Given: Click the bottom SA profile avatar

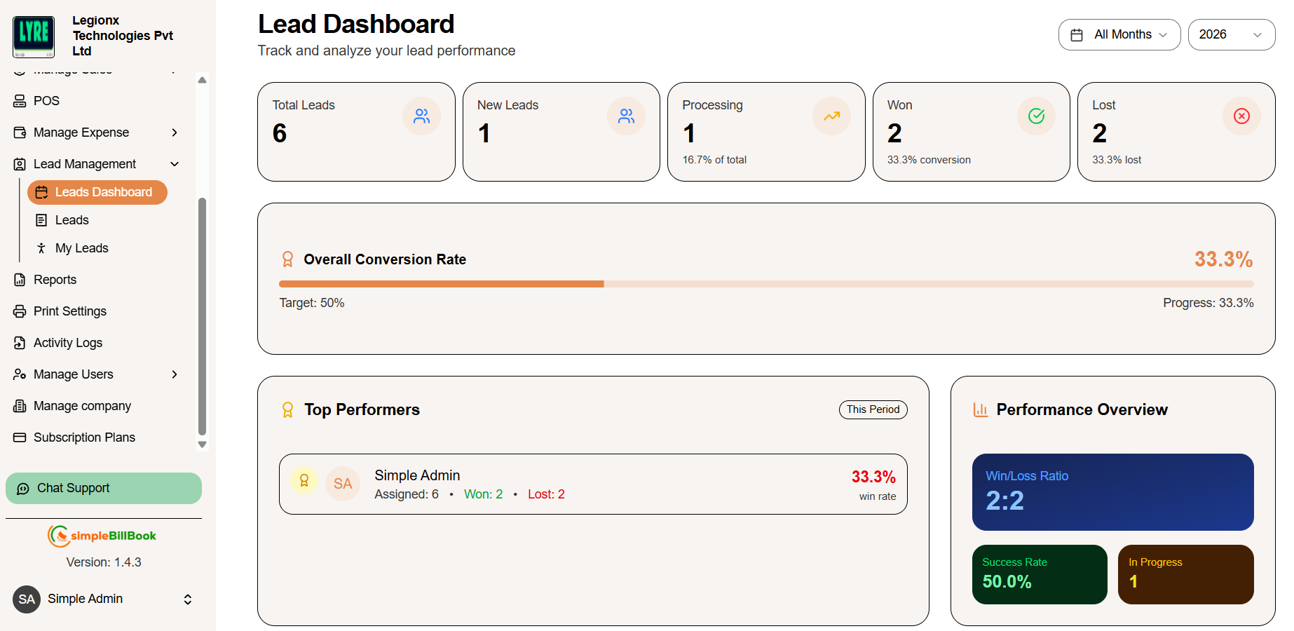Looking at the screenshot, I should [27, 599].
